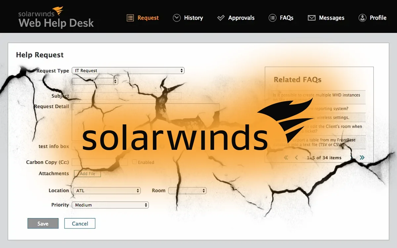Enable the Carbon Copy checkbox labeled Enabled
This screenshot has height=248, width=397.
click(x=135, y=162)
